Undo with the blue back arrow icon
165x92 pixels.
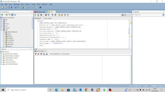click(x=15, y=7)
